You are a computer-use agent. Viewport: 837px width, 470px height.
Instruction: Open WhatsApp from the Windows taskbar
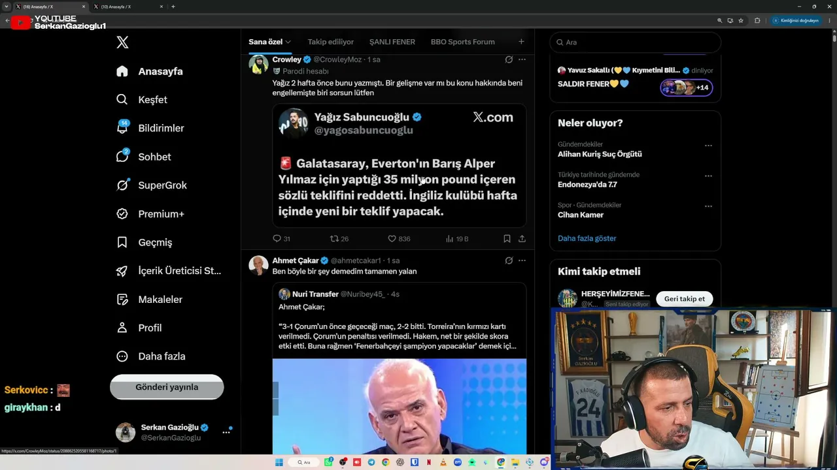pyautogui.click(x=329, y=462)
